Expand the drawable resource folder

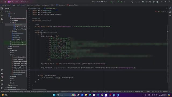tap(9, 51)
